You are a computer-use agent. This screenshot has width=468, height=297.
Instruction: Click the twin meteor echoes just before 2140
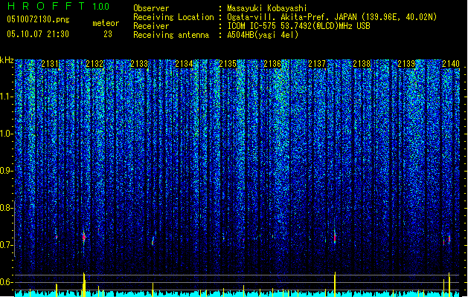447,240
